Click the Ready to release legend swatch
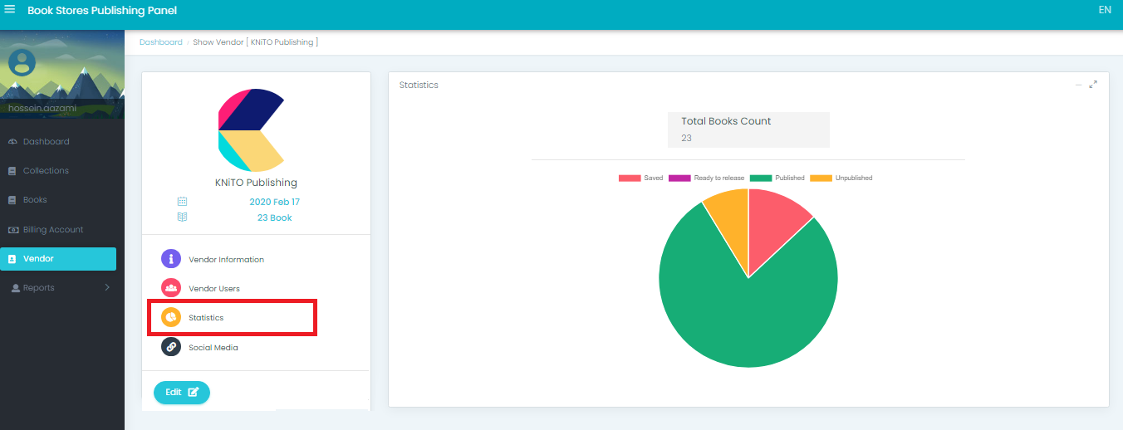1123x430 pixels. tap(679, 178)
